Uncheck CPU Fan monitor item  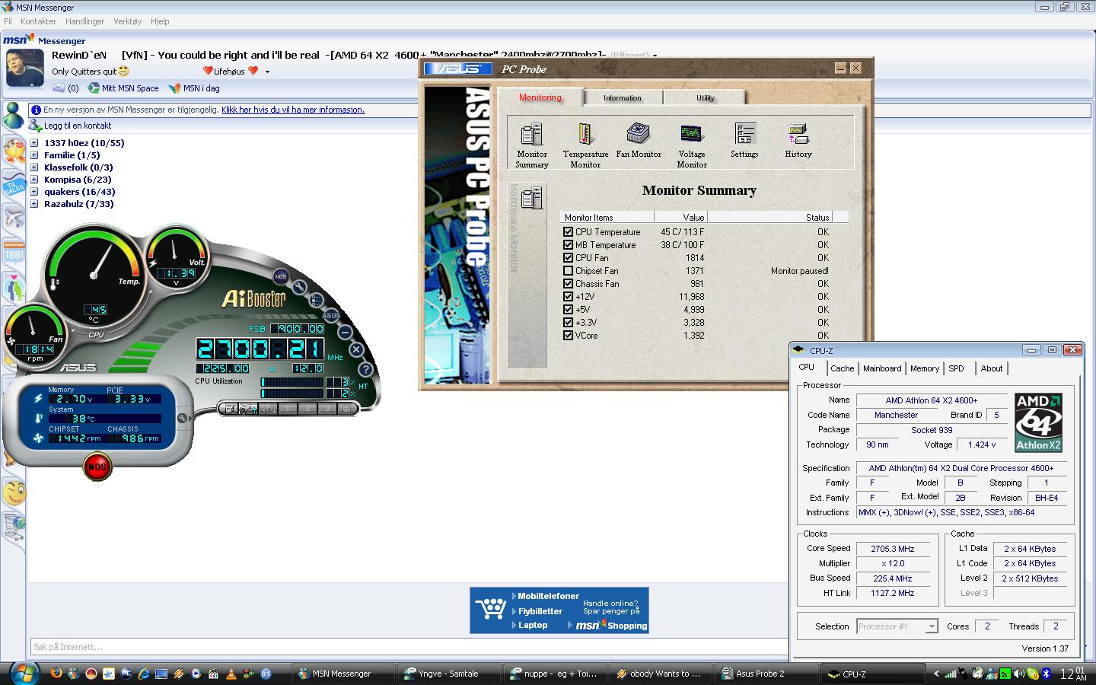pyautogui.click(x=568, y=257)
